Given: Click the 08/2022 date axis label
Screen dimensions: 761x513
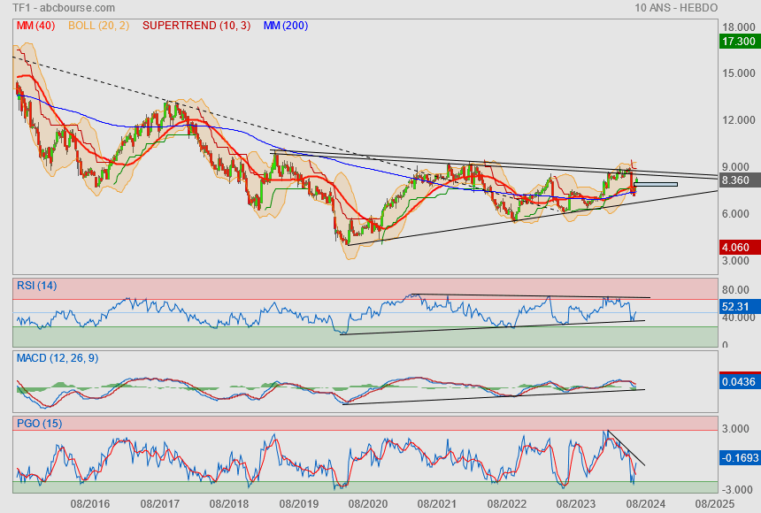Looking at the screenshot, I should 507,504.
